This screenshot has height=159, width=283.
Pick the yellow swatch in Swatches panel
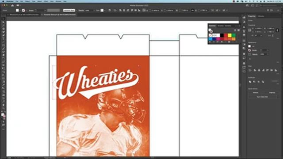229,35
